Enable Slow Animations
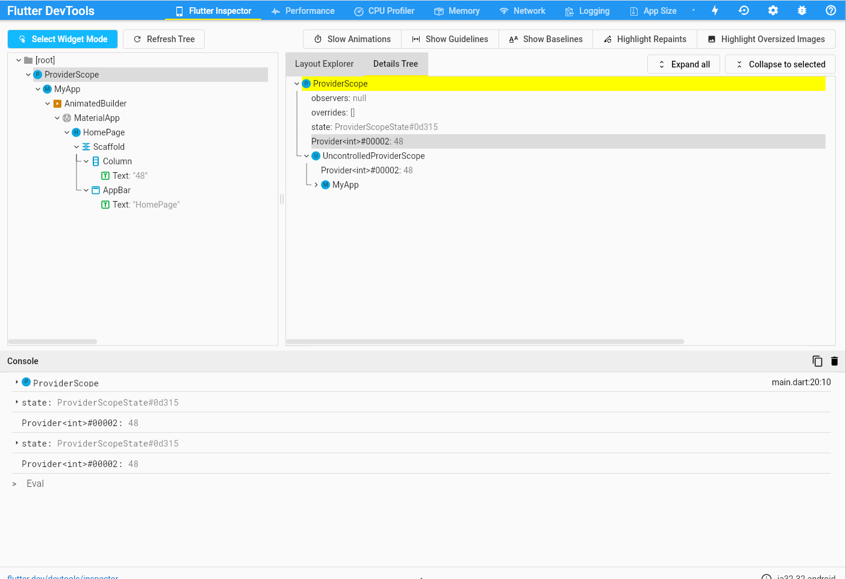846x579 pixels. [352, 39]
